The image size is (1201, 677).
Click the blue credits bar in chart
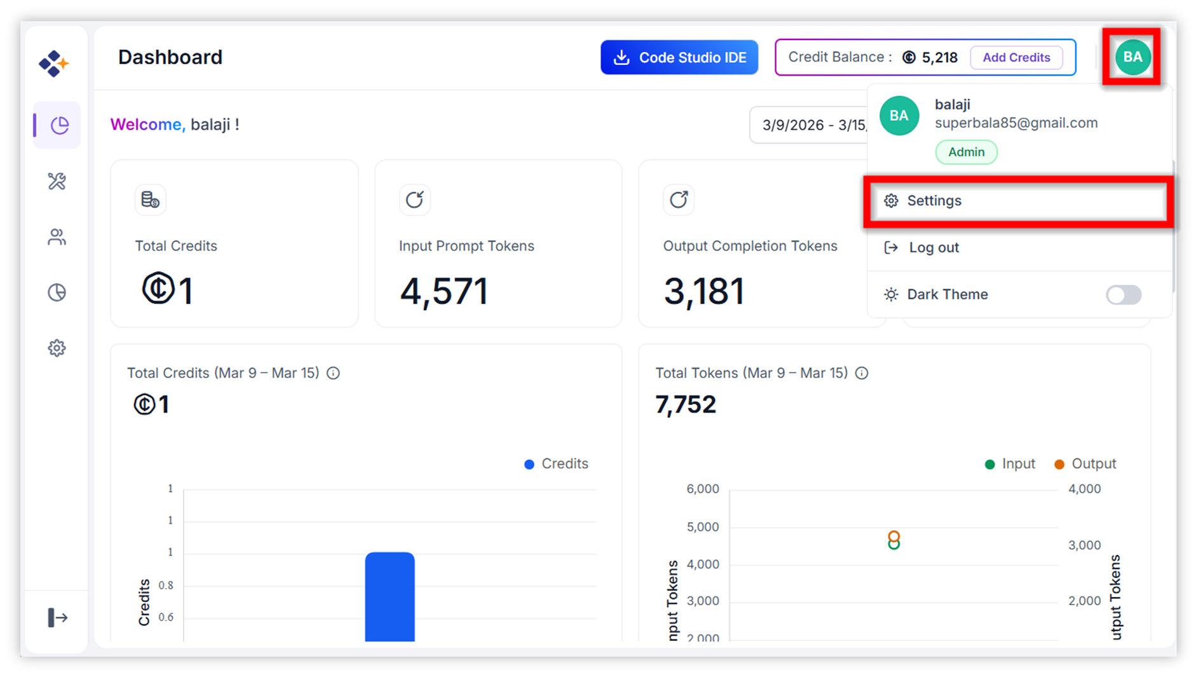[390, 596]
